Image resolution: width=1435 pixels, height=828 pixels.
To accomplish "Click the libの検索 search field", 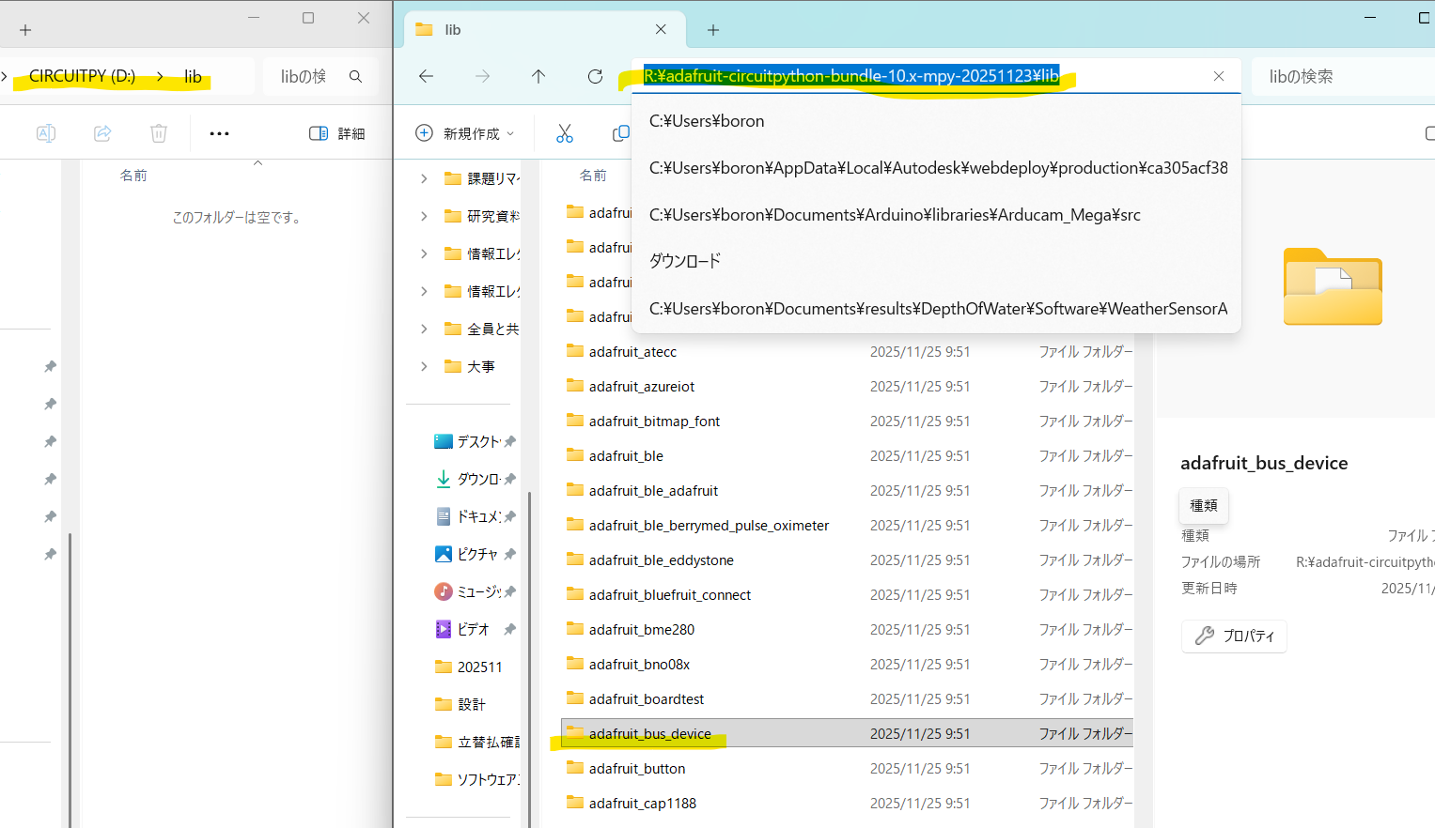I will point(1334,76).
